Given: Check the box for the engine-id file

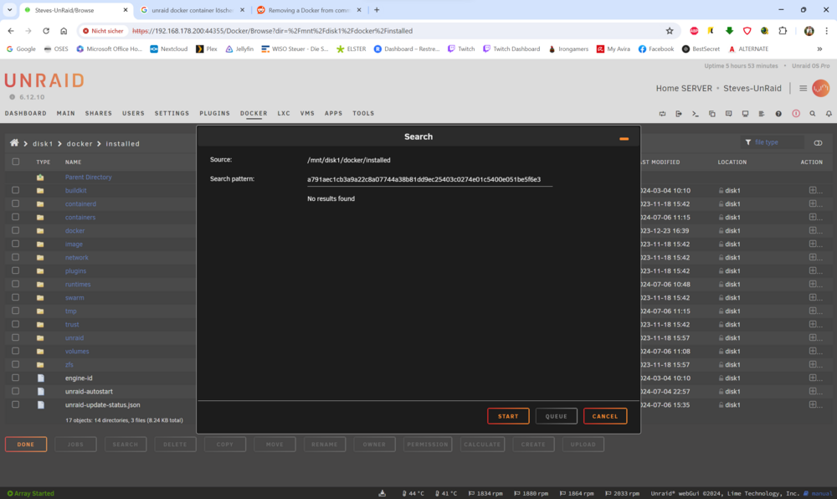Looking at the screenshot, I should pos(15,378).
